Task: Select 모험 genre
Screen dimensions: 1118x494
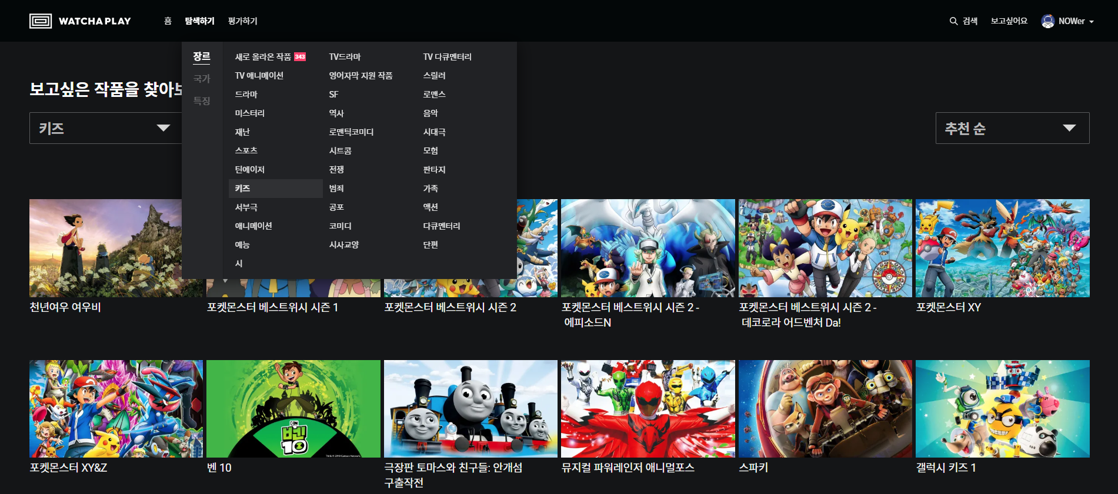Action: pos(430,151)
